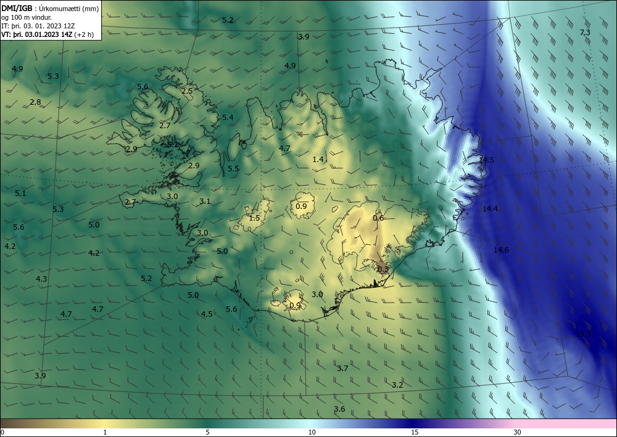Click the 2.8 value label
This screenshot has height=437, width=617.
click(x=35, y=102)
